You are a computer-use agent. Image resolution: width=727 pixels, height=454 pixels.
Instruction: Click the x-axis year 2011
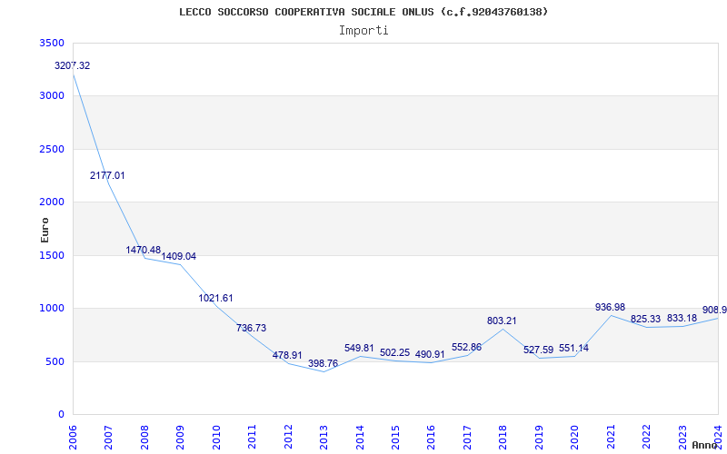click(252, 437)
